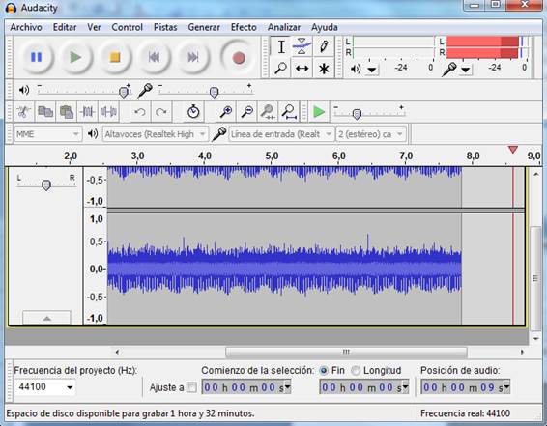Click the horizontal scrollbar left arrow
547x426 pixels.
click(x=117, y=352)
